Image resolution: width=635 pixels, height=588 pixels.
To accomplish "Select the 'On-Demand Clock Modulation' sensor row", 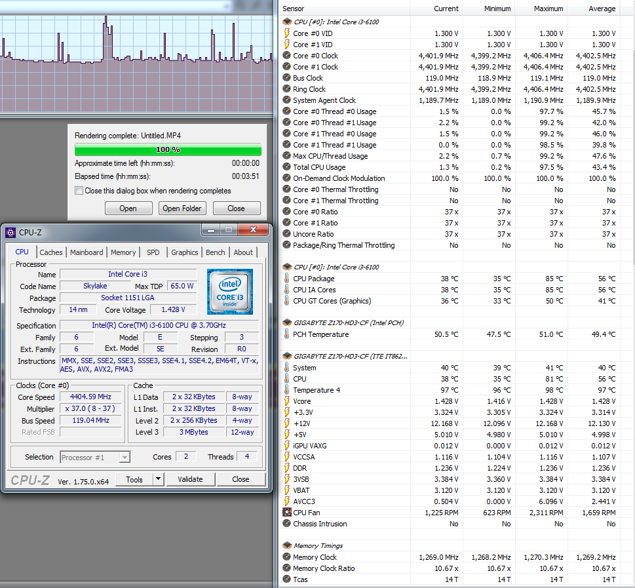I will [x=450, y=178].
